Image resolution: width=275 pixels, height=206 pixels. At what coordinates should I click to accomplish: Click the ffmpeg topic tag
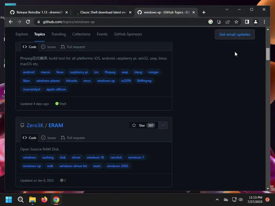tap(110, 72)
